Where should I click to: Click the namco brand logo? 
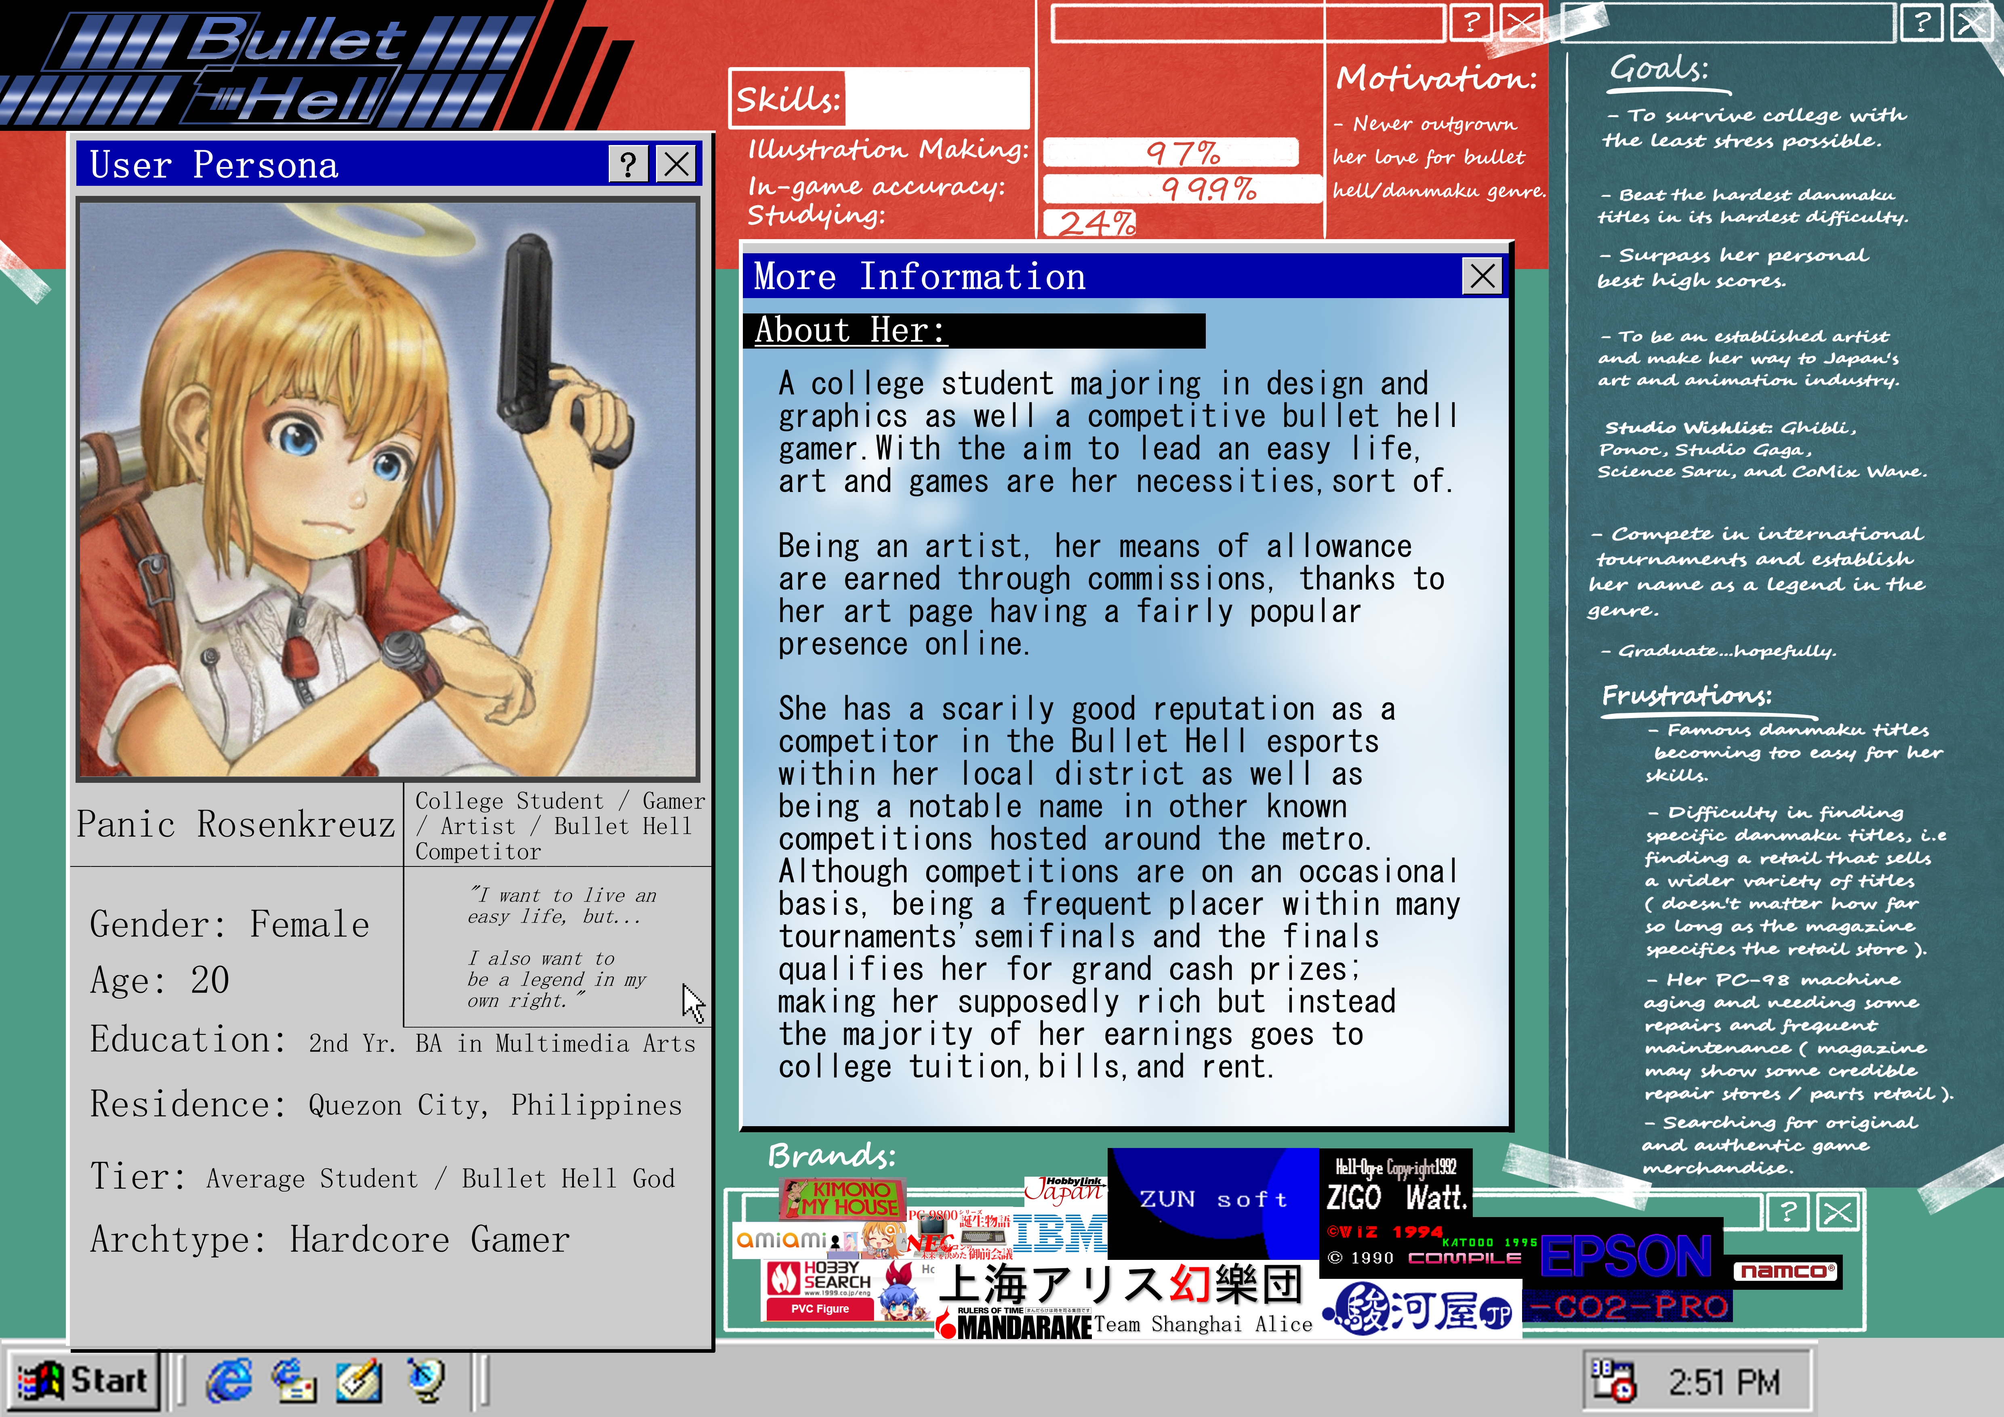(1787, 1271)
